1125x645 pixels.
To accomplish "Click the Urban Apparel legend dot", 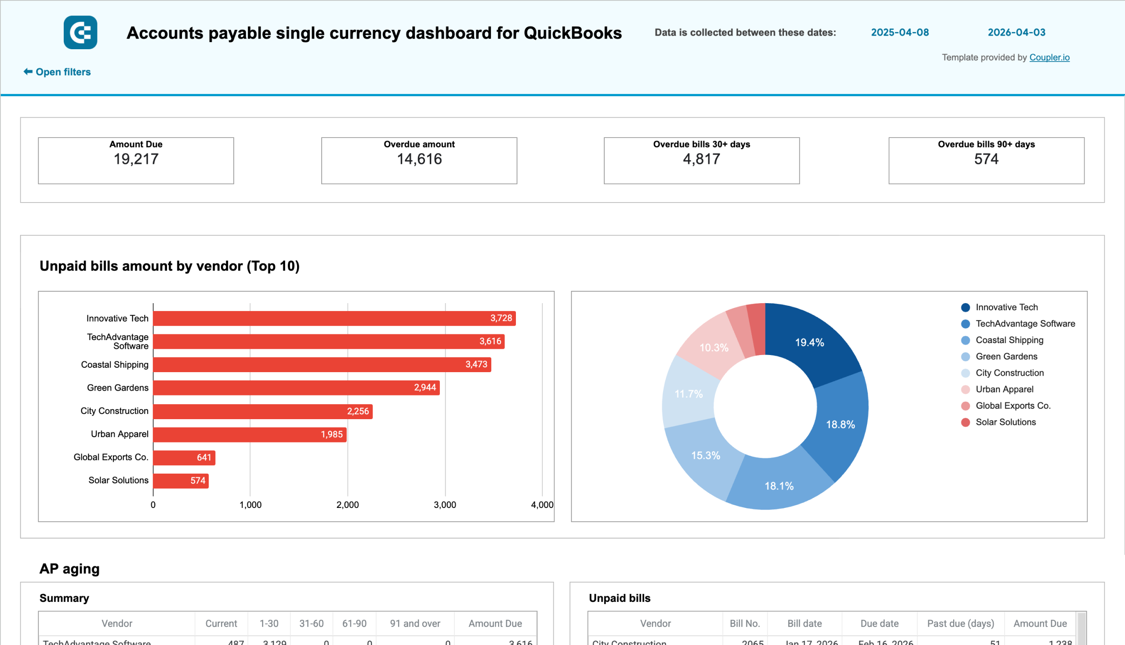I will 965,389.
